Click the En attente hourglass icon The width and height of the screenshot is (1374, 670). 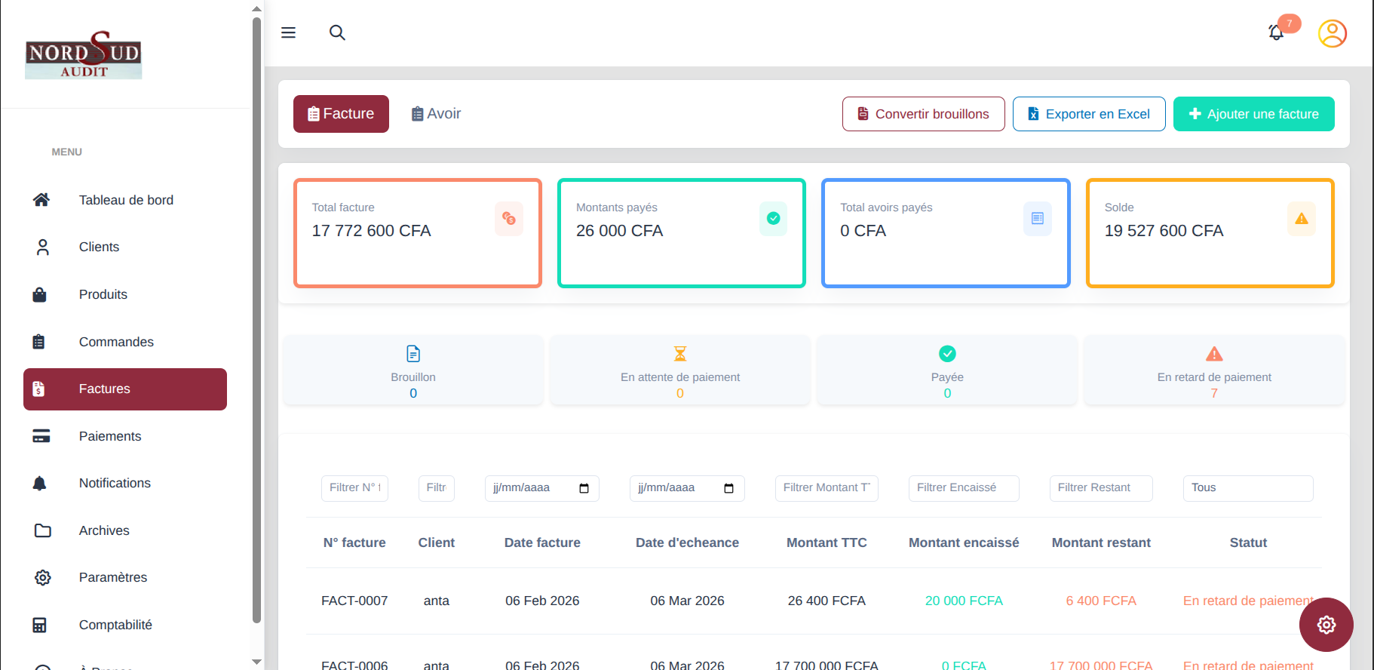680,353
